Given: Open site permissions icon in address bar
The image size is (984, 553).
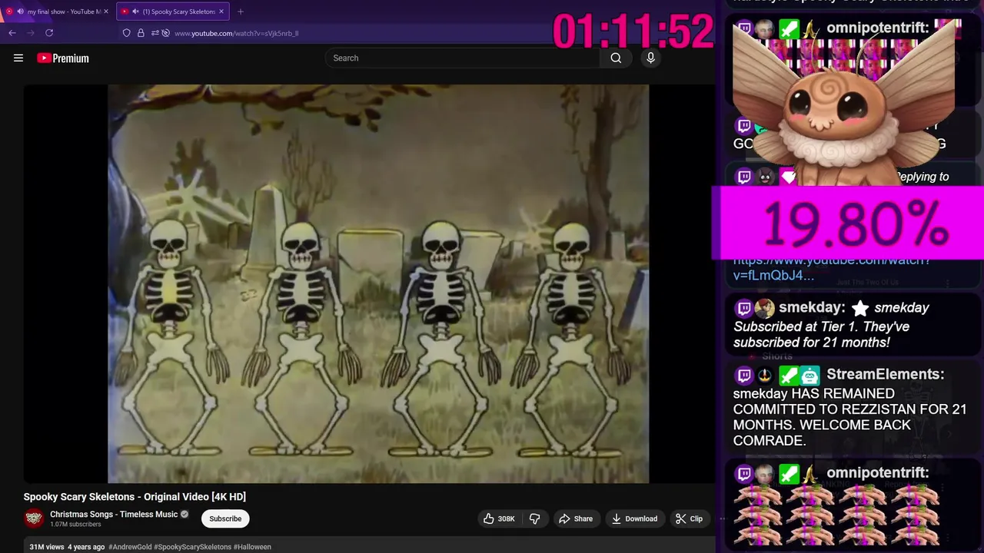Looking at the screenshot, I should tap(155, 33).
